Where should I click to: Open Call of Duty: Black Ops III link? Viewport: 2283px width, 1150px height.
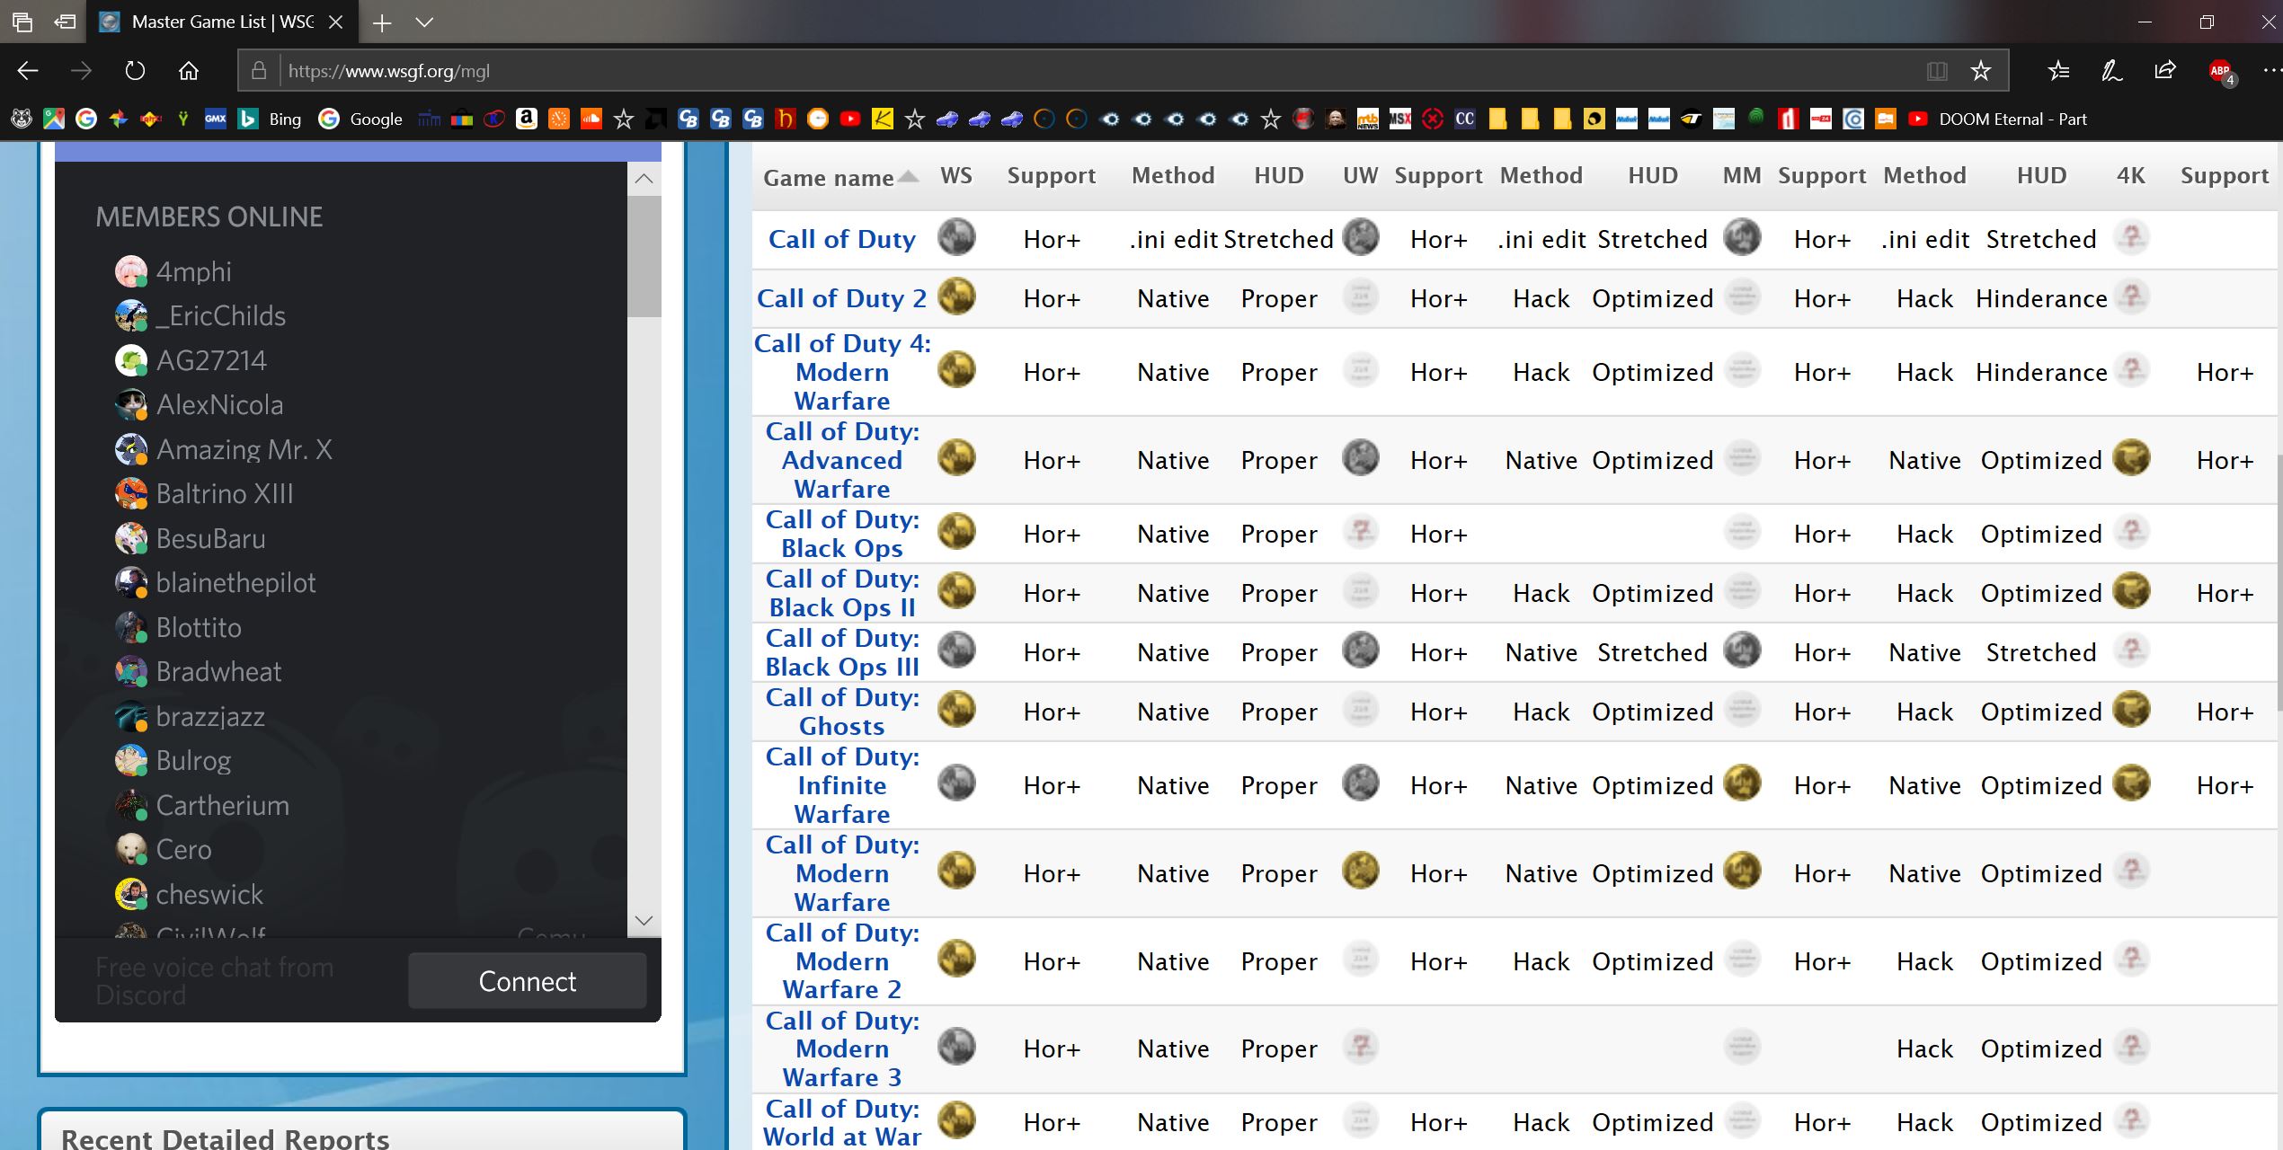click(x=842, y=652)
